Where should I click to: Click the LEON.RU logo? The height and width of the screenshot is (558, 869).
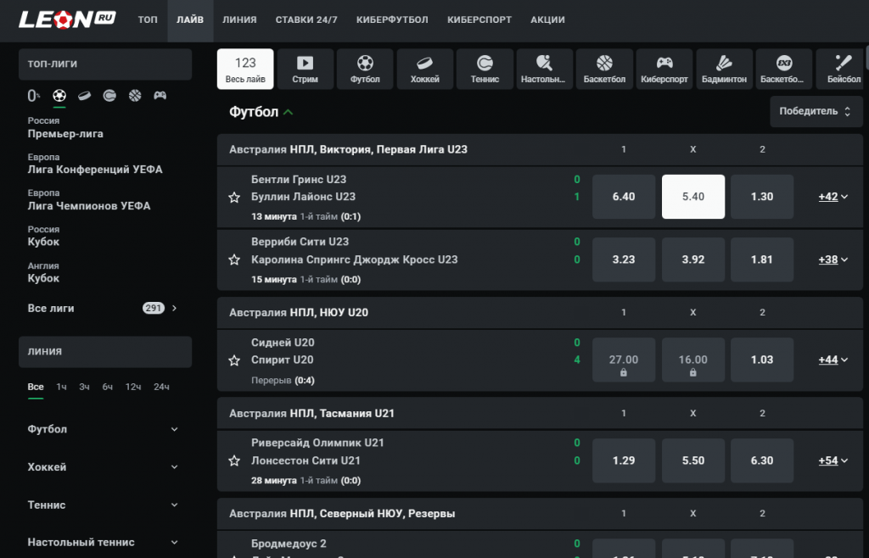pyautogui.click(x=67, y=20)
